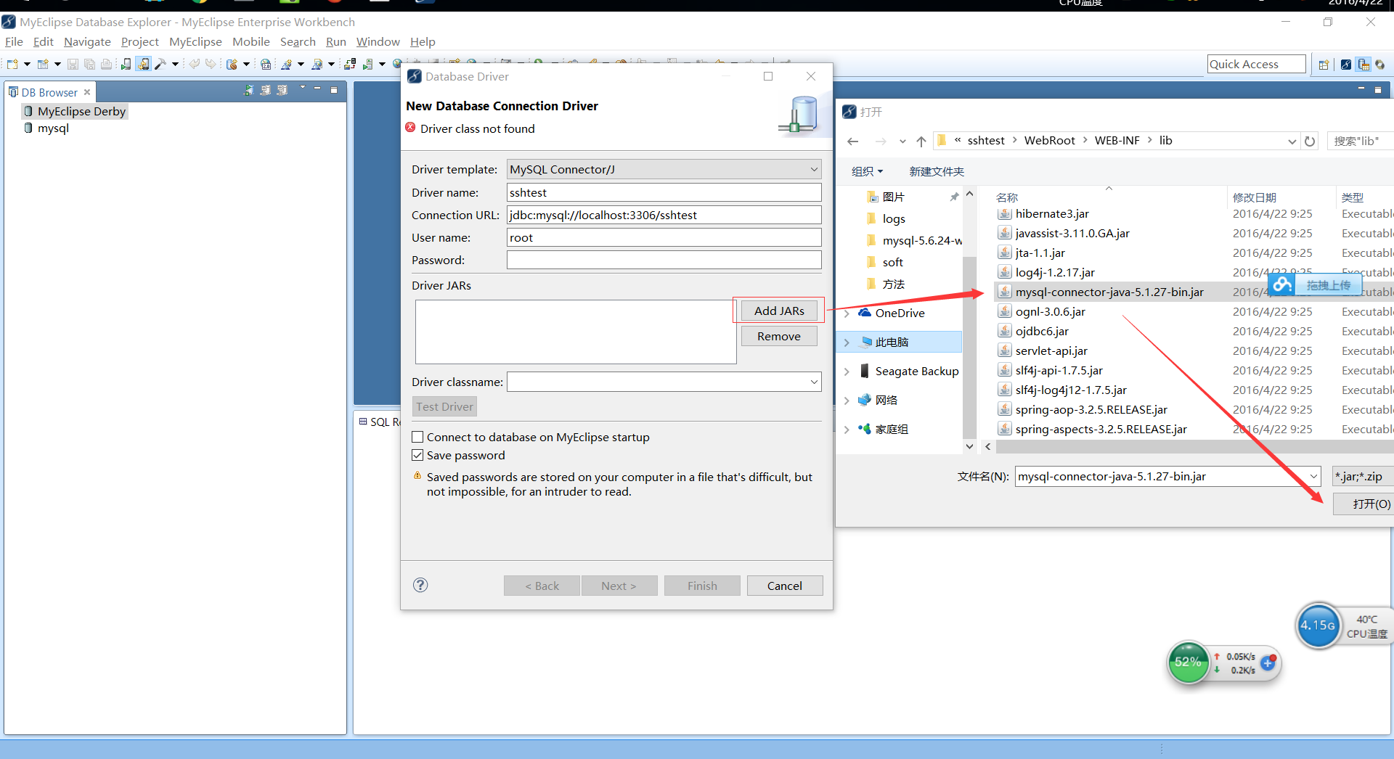Go back in the file open dialog
The height and width of the screenshot is (759, 1394).
[853, 141]
